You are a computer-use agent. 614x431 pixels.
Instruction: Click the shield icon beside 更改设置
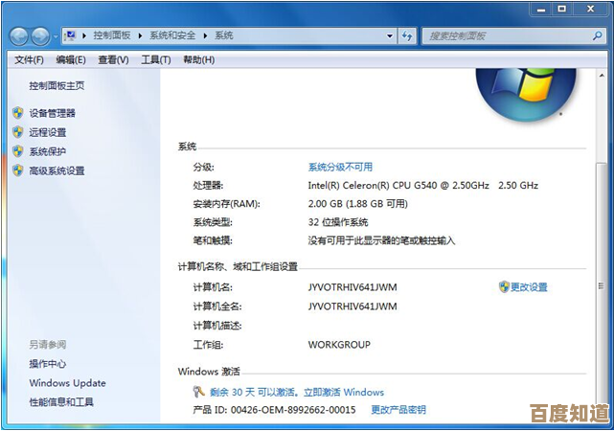(x=504, y=286)
